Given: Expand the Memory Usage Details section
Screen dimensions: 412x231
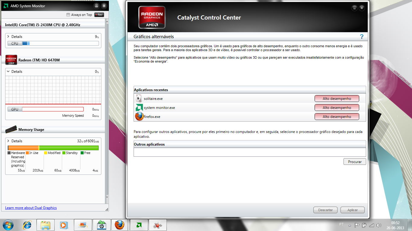Looking at the screenshot, I should coord(8,141).
